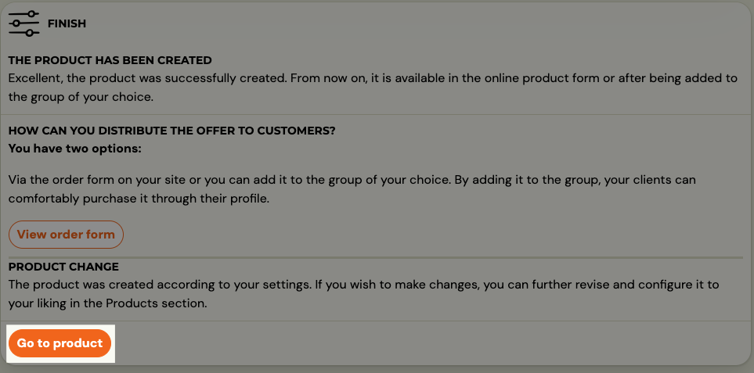
Task: Select the FINISH step title
Action: click(67, 23)
